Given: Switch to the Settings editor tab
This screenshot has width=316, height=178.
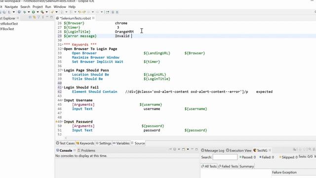Looking at the screenshot, I should point(104,143).
